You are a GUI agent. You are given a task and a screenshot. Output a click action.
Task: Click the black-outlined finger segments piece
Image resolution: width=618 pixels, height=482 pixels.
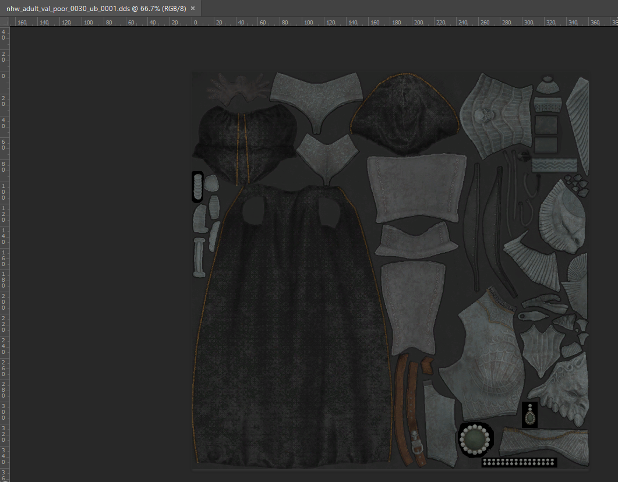pyautogui.click(x=197, y=187)
